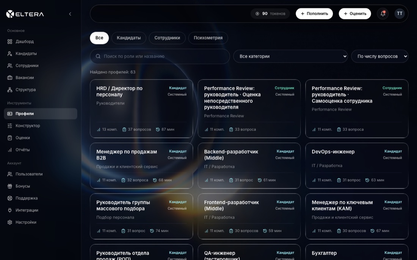This screenshot has width=417, height=260.
Task: Open the Кандидаты sidebar section
Action: point(41,53)
